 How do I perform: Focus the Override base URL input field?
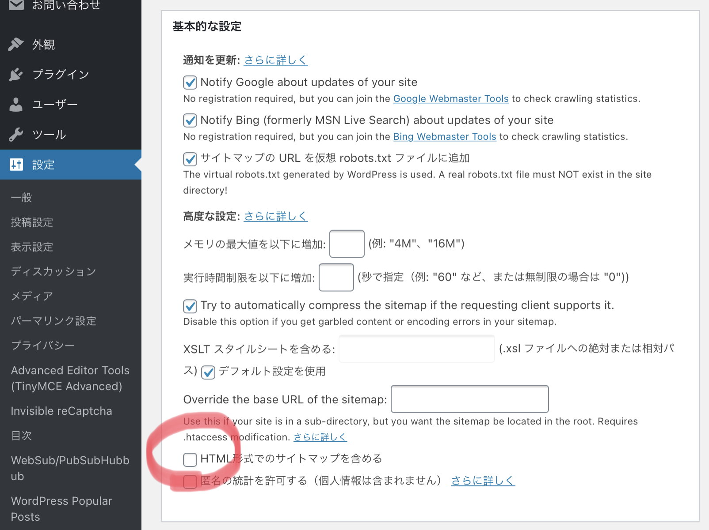[469, 399]
